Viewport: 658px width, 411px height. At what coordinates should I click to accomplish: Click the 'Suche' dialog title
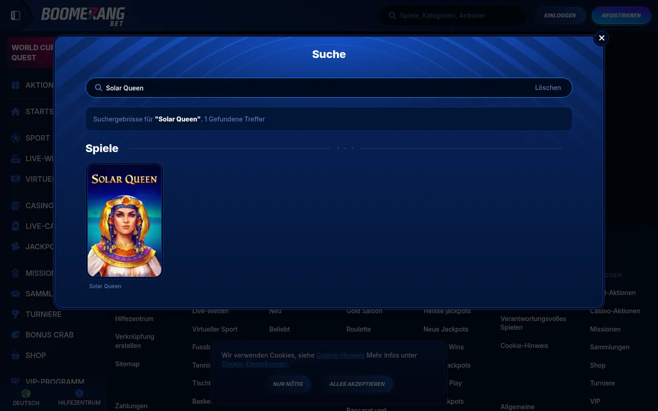tap(329, 54)
